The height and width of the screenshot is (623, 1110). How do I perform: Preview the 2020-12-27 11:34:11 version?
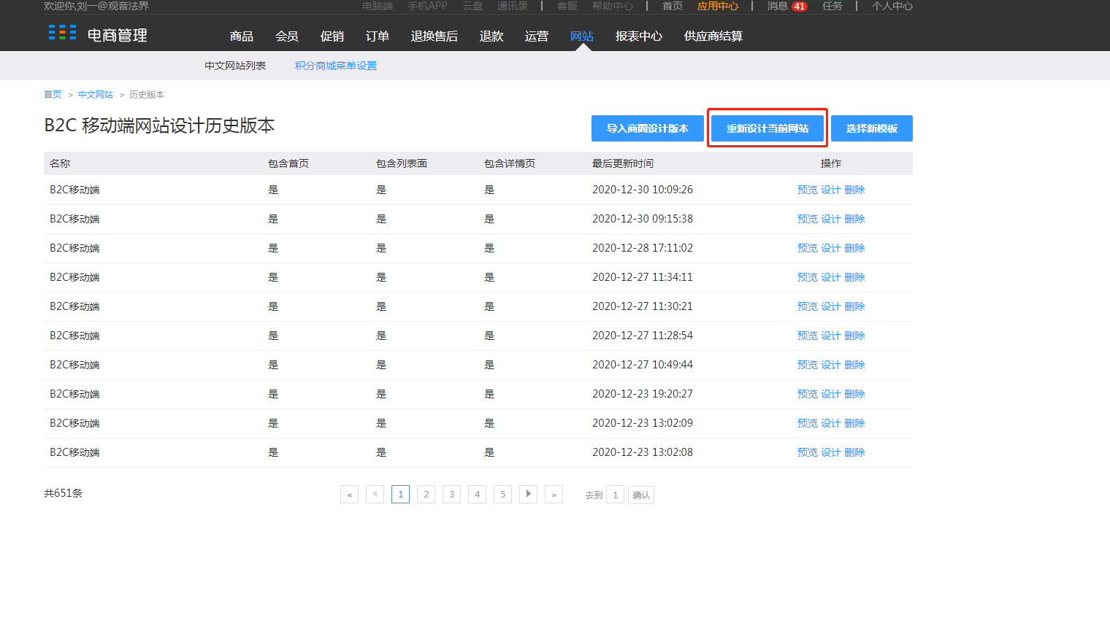point(808,277)
